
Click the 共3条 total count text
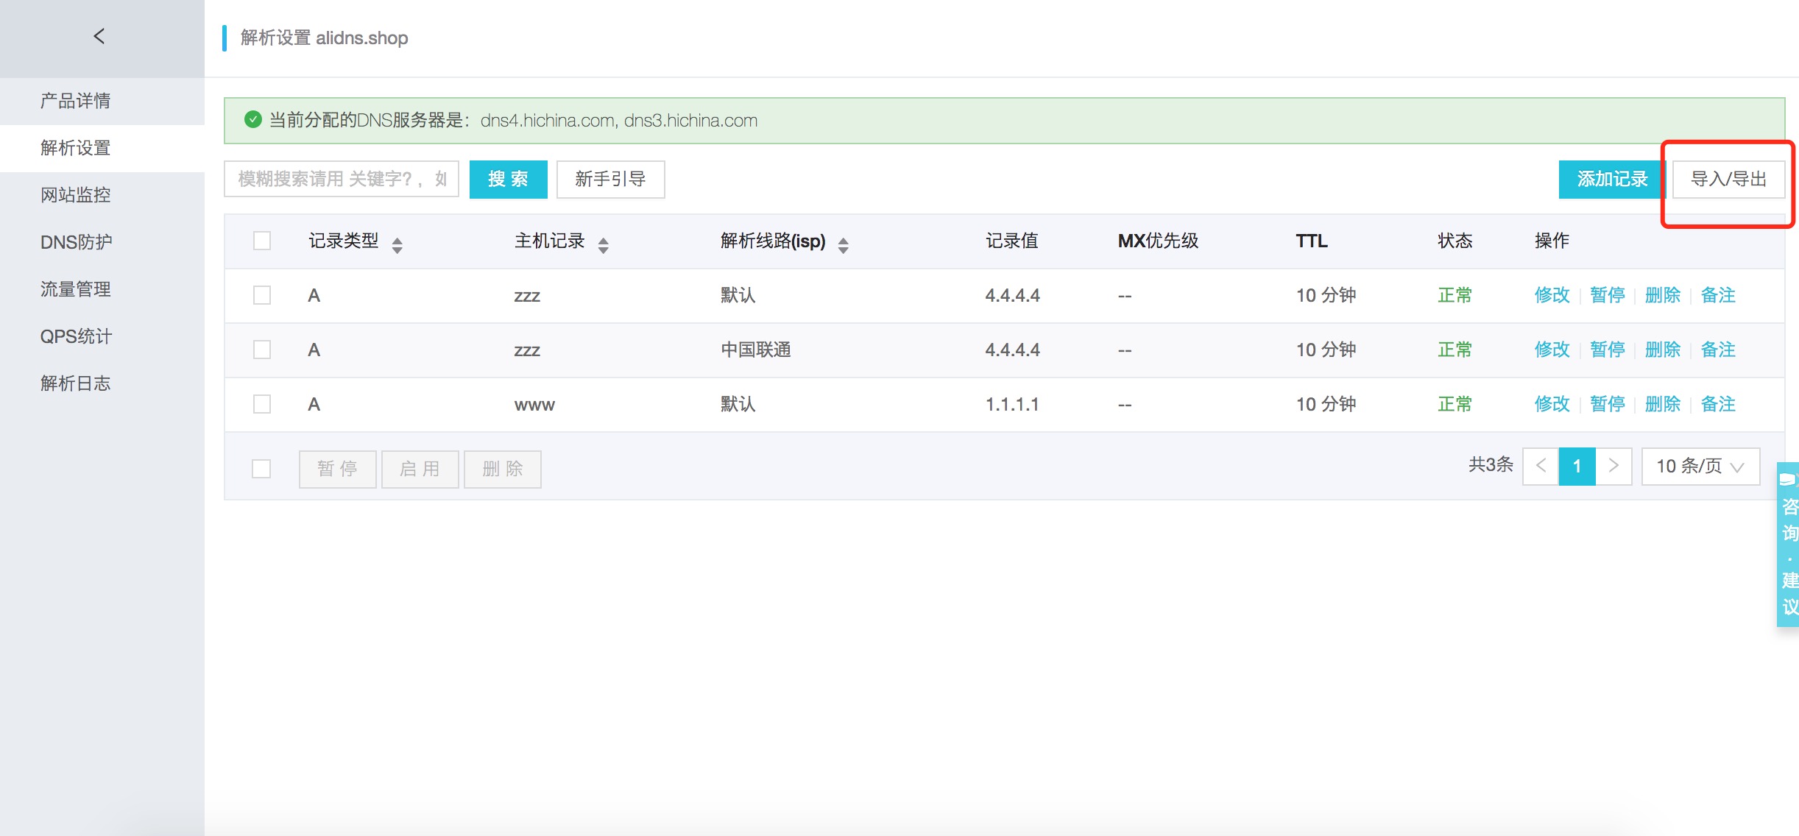(1491, 465)
